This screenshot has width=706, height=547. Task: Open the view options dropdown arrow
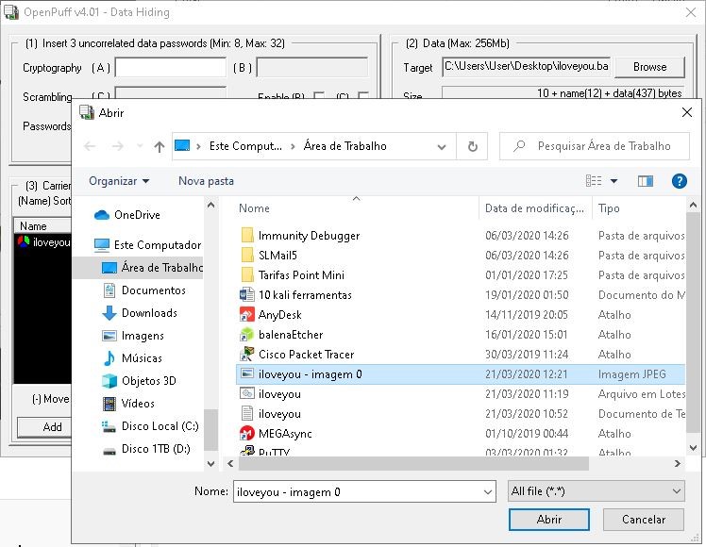[x=614, y=181]
